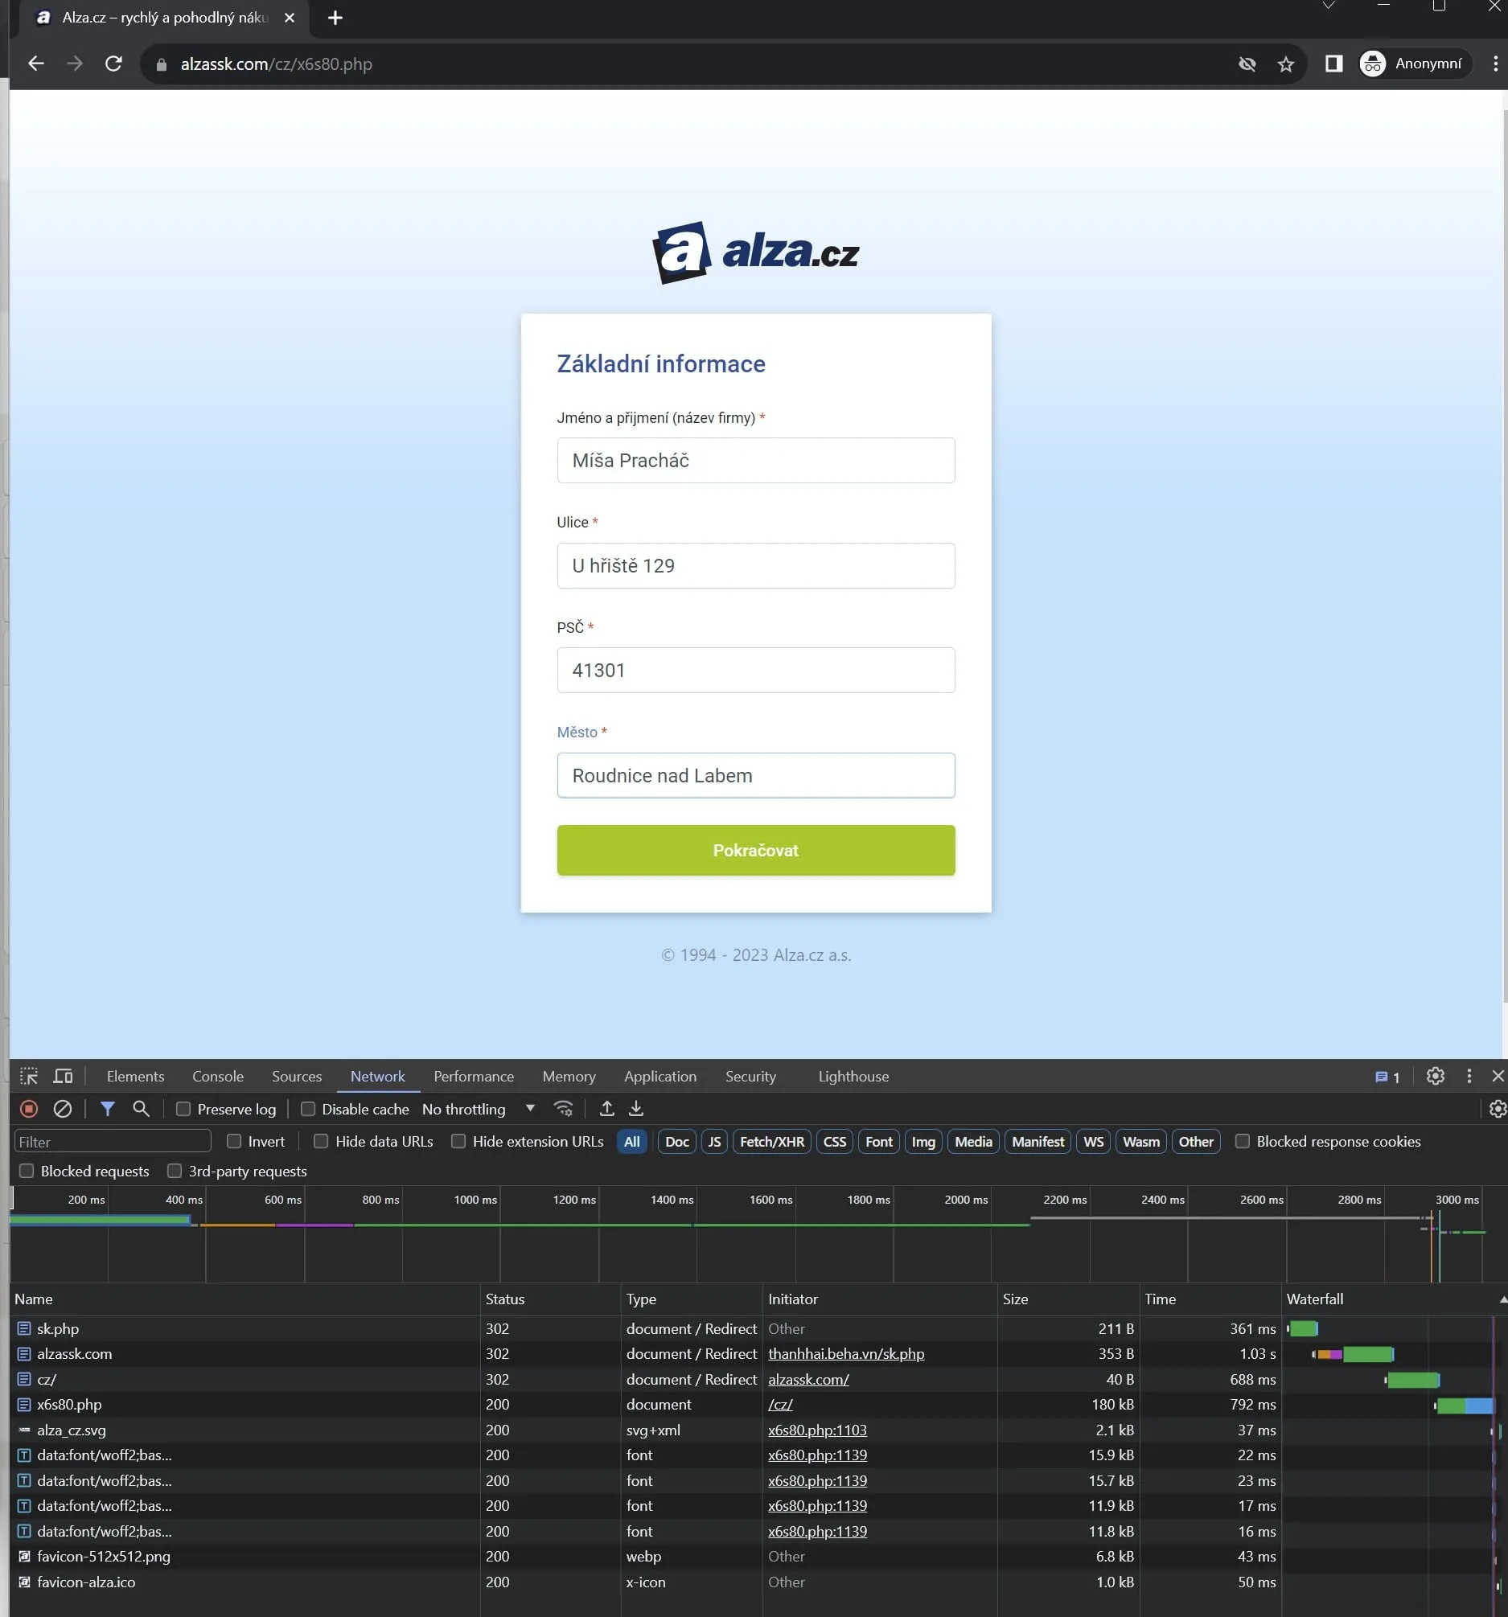Click the PSČ input field
This screenshot has width=1508, height=1617.
756,671
